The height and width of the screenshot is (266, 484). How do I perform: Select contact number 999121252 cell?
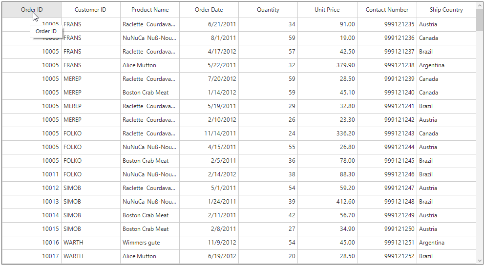pos(387,256)
